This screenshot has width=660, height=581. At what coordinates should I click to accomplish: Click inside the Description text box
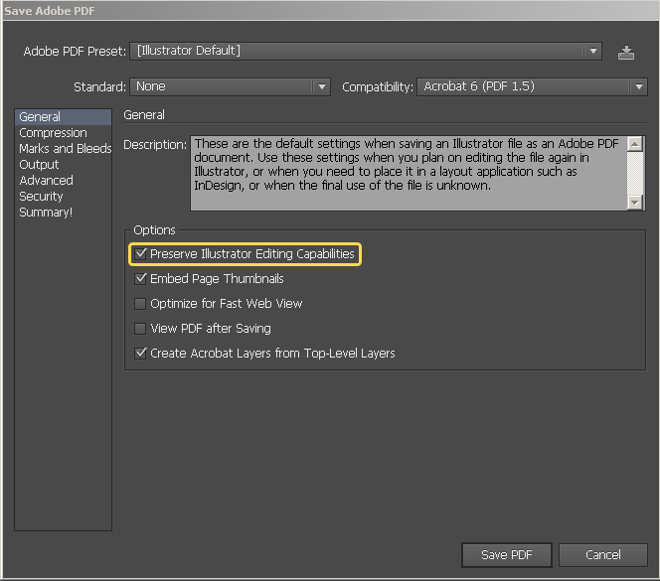pyautogui.click(x=409, y=173)
